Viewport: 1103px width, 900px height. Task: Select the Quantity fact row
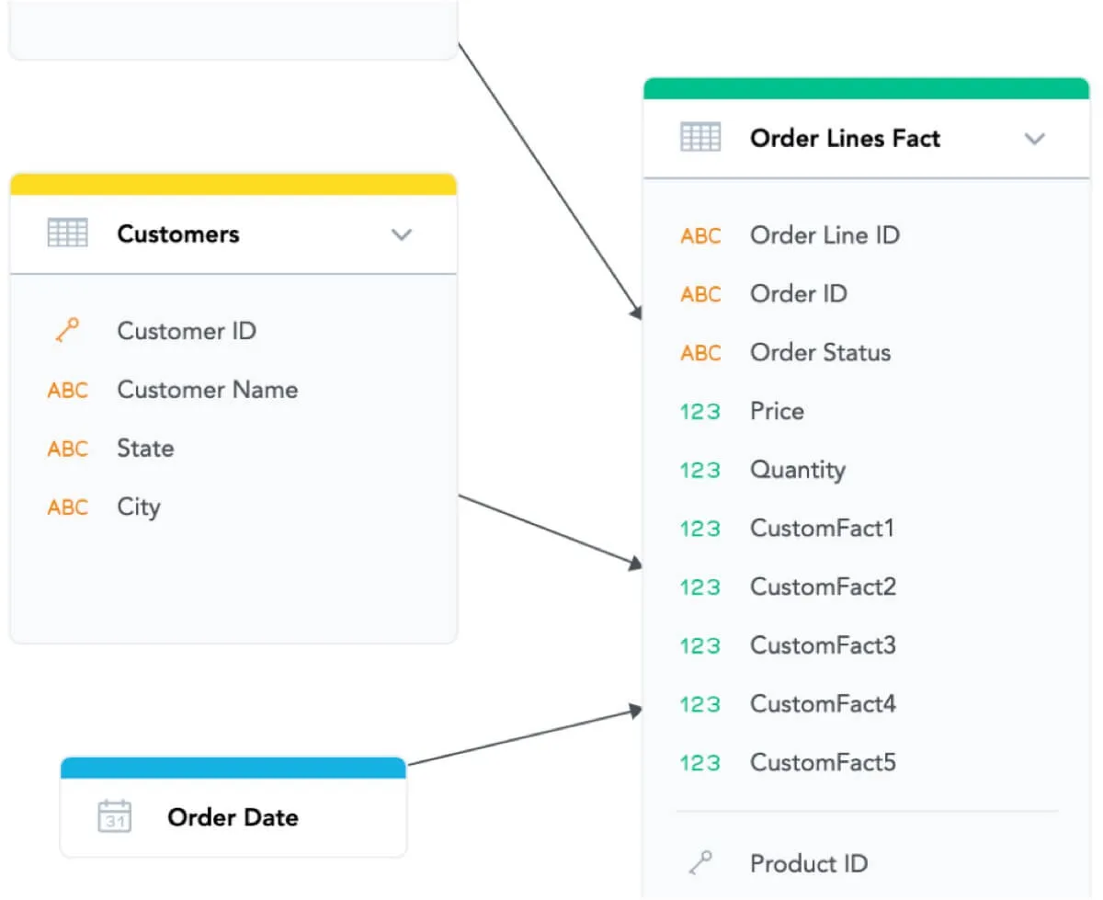pyautogui.click(x=797, y=470)
